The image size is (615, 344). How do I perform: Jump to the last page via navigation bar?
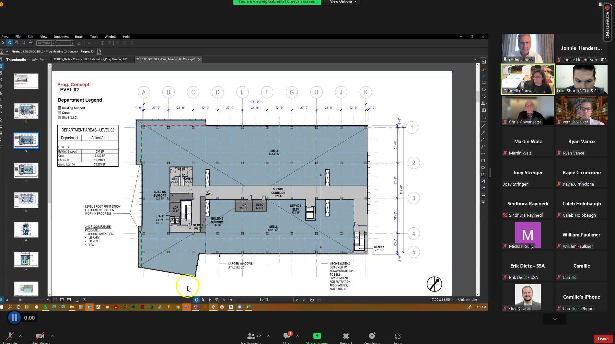[x=304, y=300]
